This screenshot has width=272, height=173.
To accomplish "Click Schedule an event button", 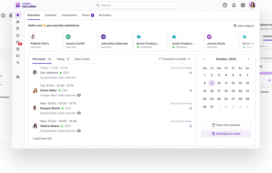I will pyautogui.click(x=226, y=134).
